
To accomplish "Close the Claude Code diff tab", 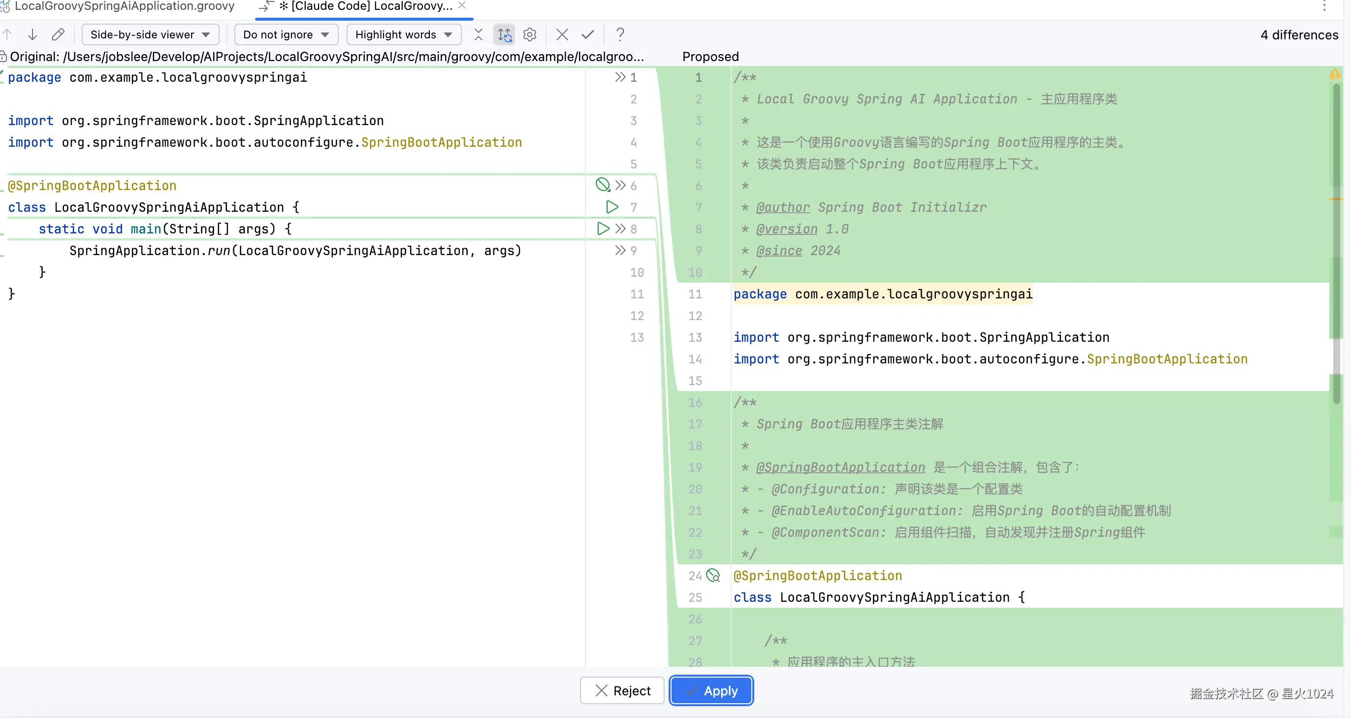I will (x=462, y=5).
